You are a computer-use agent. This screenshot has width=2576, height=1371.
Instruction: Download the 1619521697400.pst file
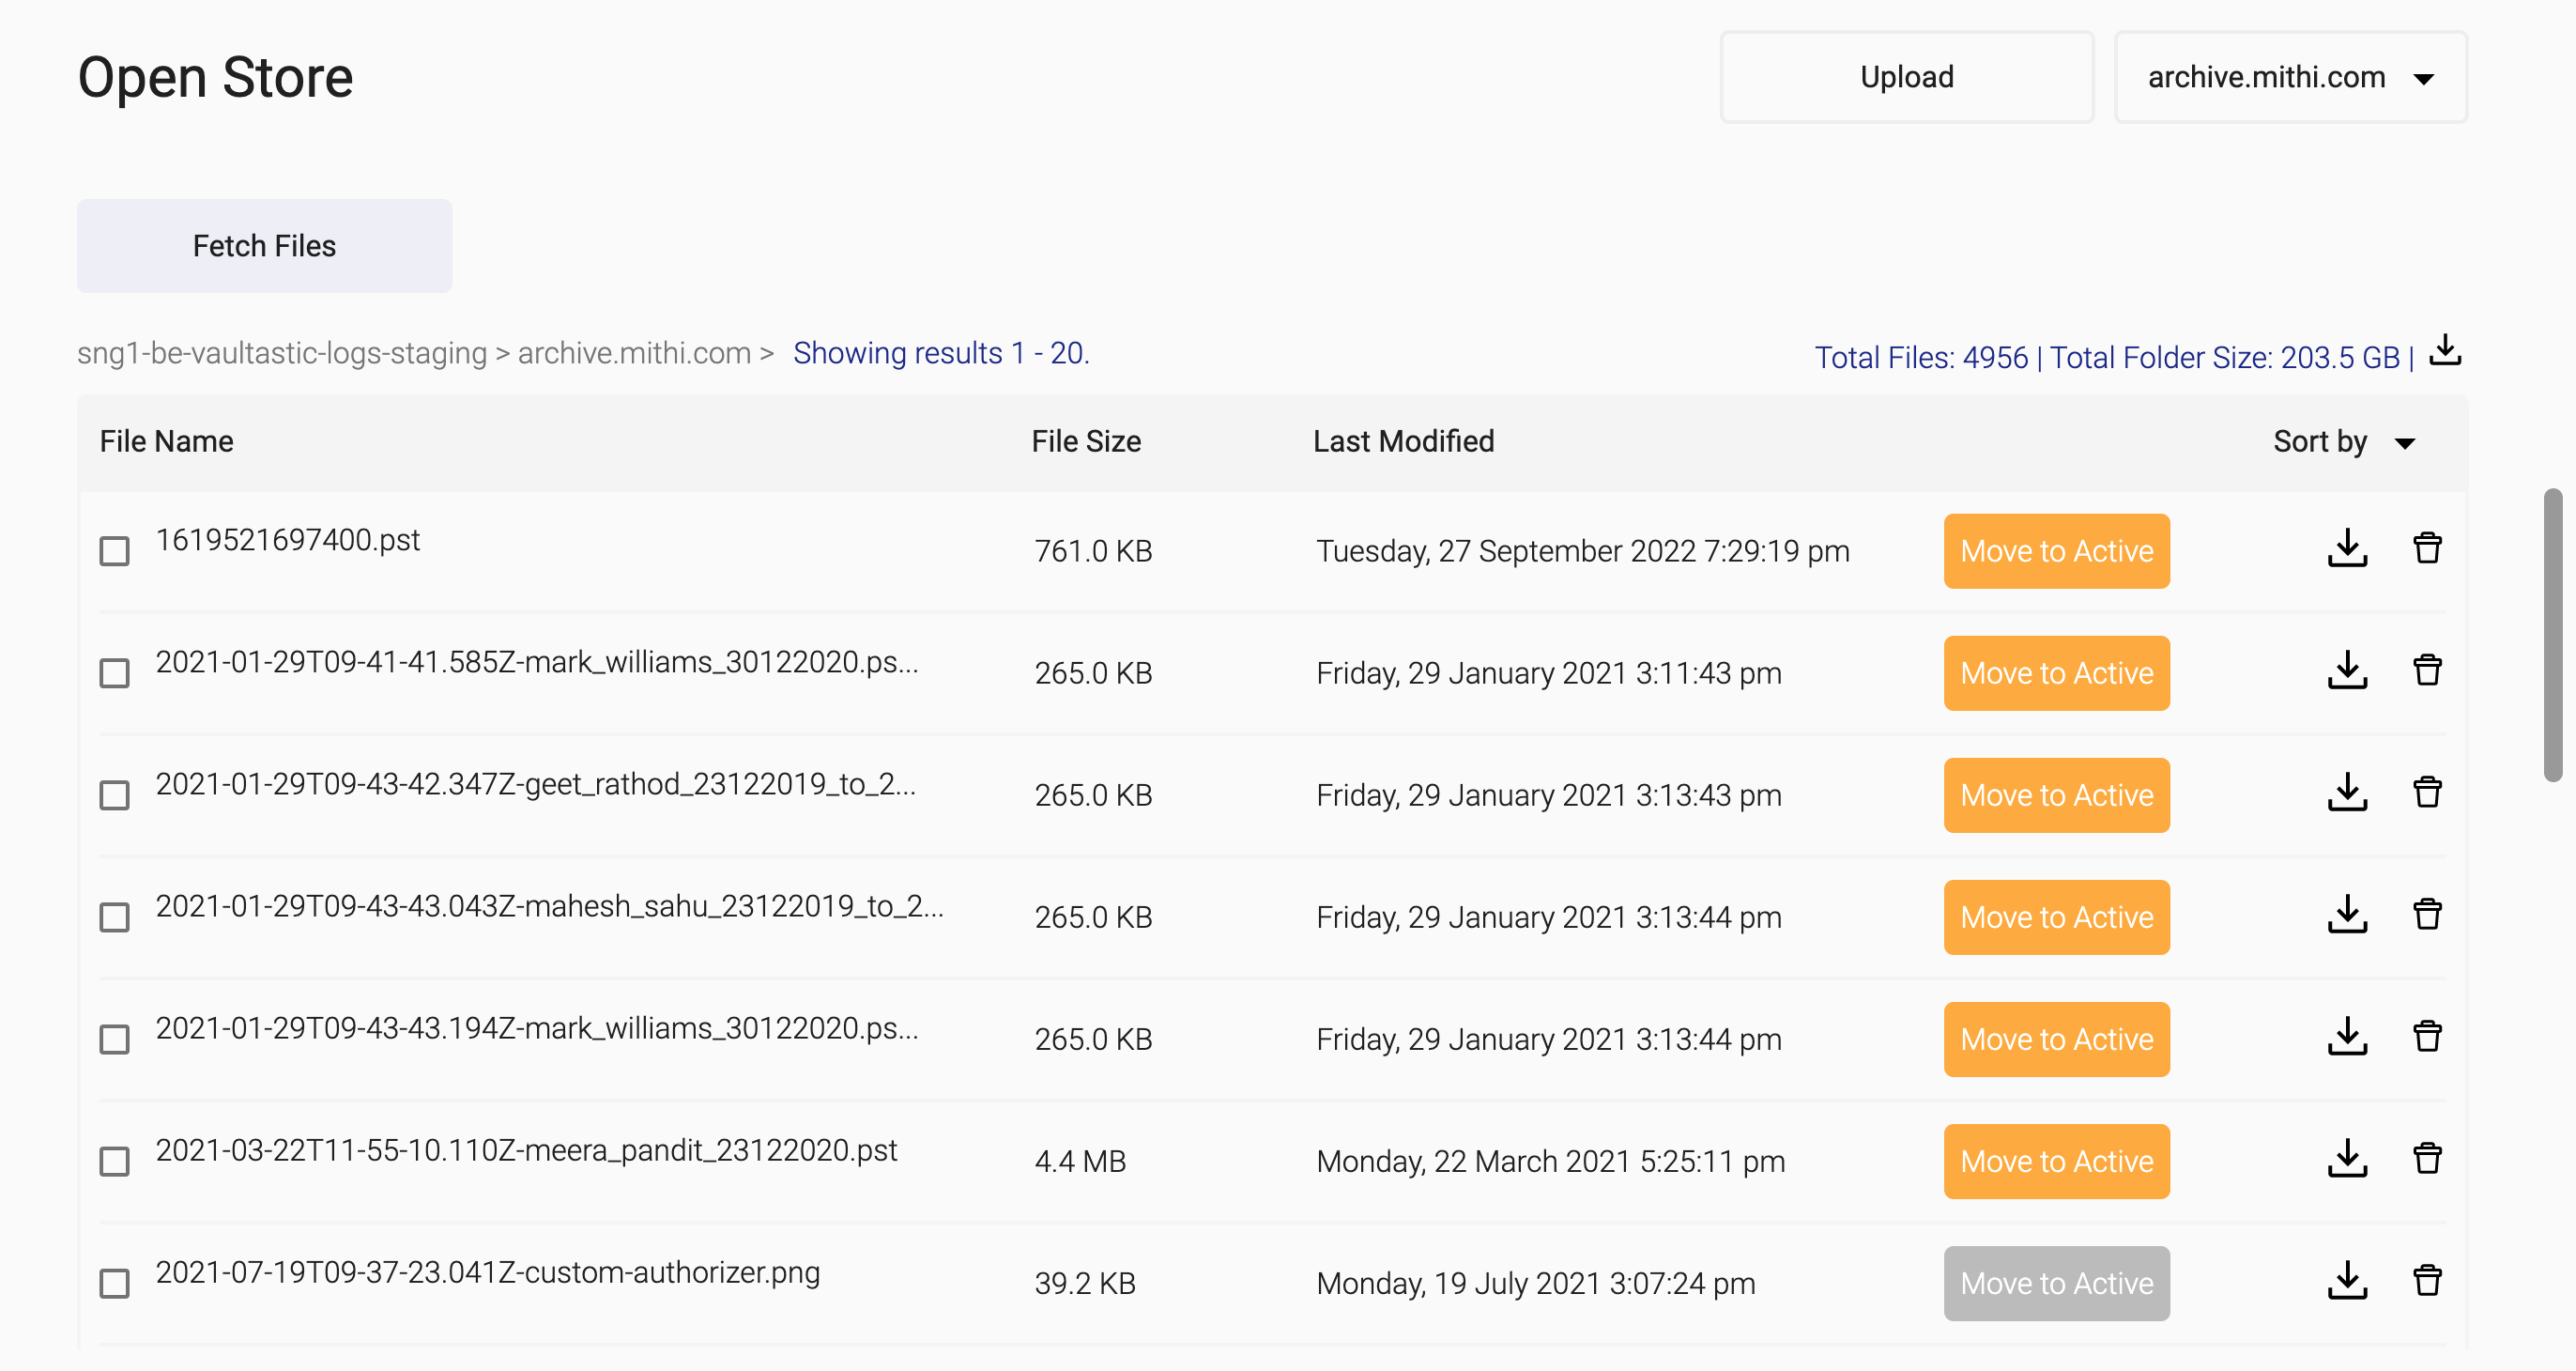[2346, 550]
